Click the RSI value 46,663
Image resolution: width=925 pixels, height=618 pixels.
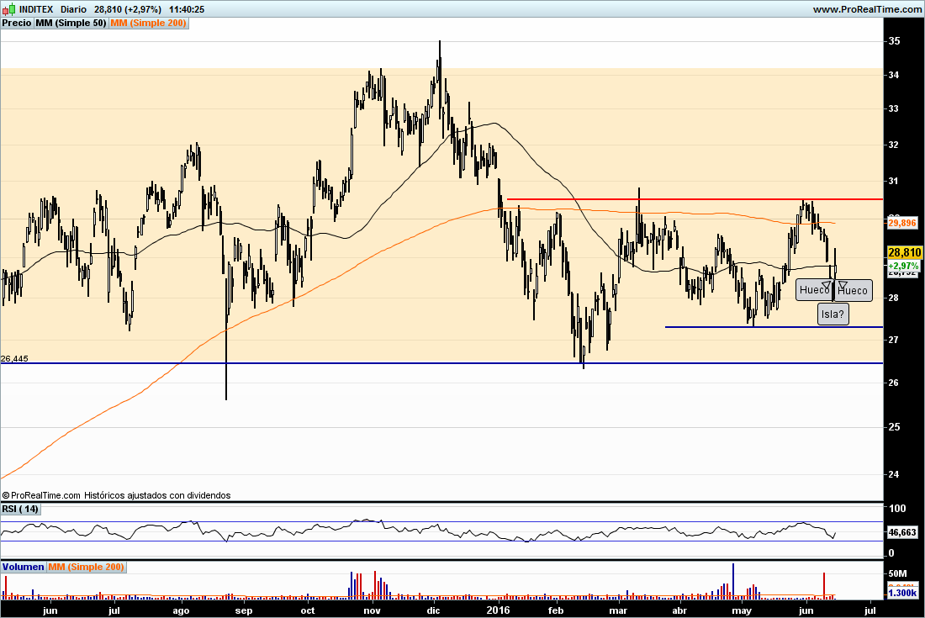tap(902, 532)
